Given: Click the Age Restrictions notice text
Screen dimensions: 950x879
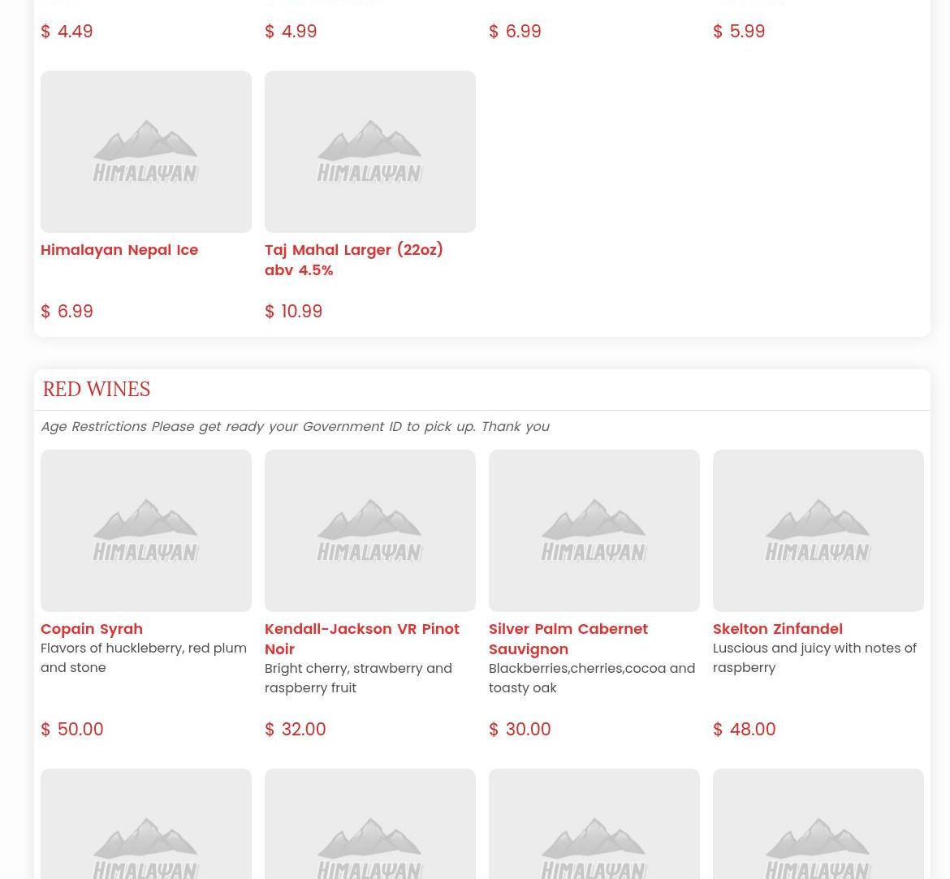Looking at the screenshot, I should pos(295,426).
